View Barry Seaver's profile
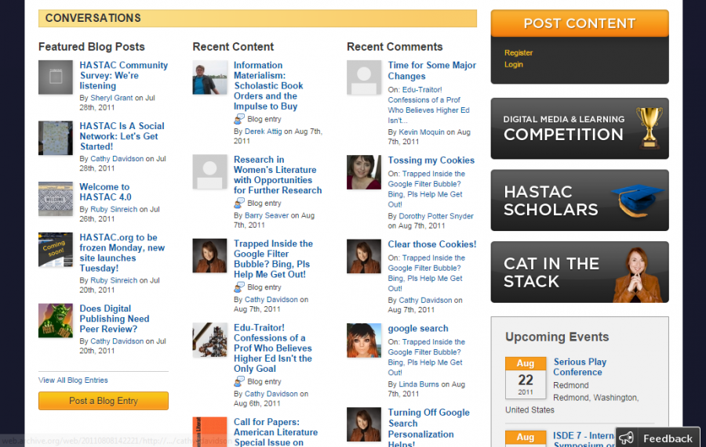Screen dimensions: 706x447 pyautogui.click(x=267, y=215)
